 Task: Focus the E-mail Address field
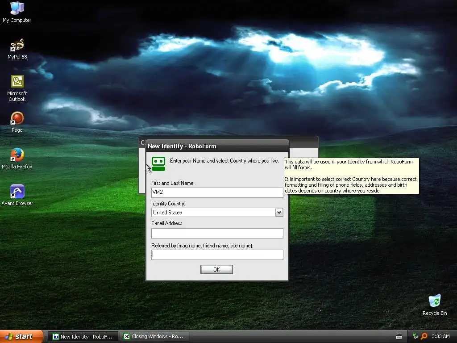(x=217, y=233)
